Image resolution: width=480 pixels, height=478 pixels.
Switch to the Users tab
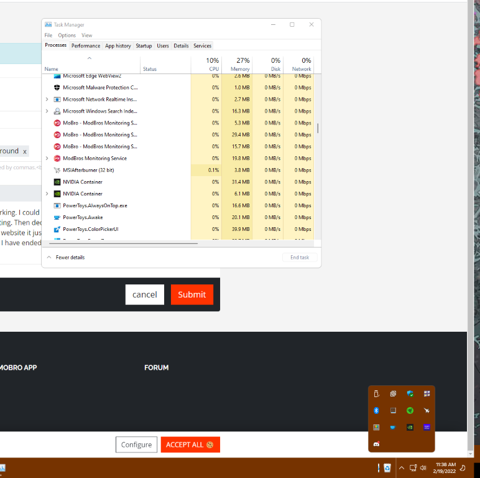point(163,45)
